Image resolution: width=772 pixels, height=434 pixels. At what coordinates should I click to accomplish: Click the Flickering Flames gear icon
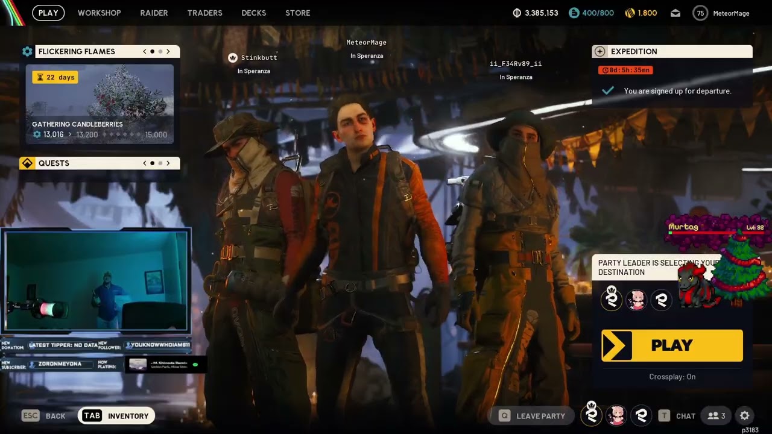pyautogui.click(x=27, y=51)
